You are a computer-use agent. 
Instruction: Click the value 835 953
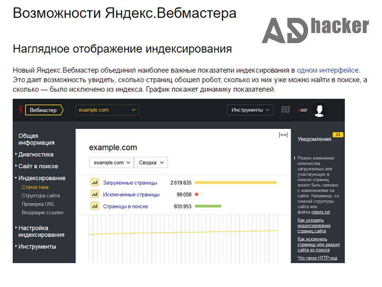click(183, 206)
